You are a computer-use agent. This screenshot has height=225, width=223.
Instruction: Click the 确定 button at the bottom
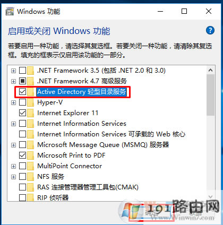150,213
